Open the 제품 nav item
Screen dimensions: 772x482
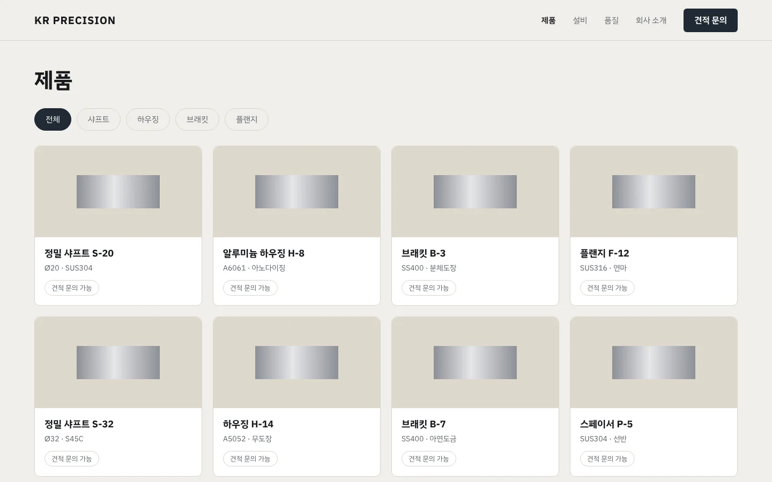point(548,20)
